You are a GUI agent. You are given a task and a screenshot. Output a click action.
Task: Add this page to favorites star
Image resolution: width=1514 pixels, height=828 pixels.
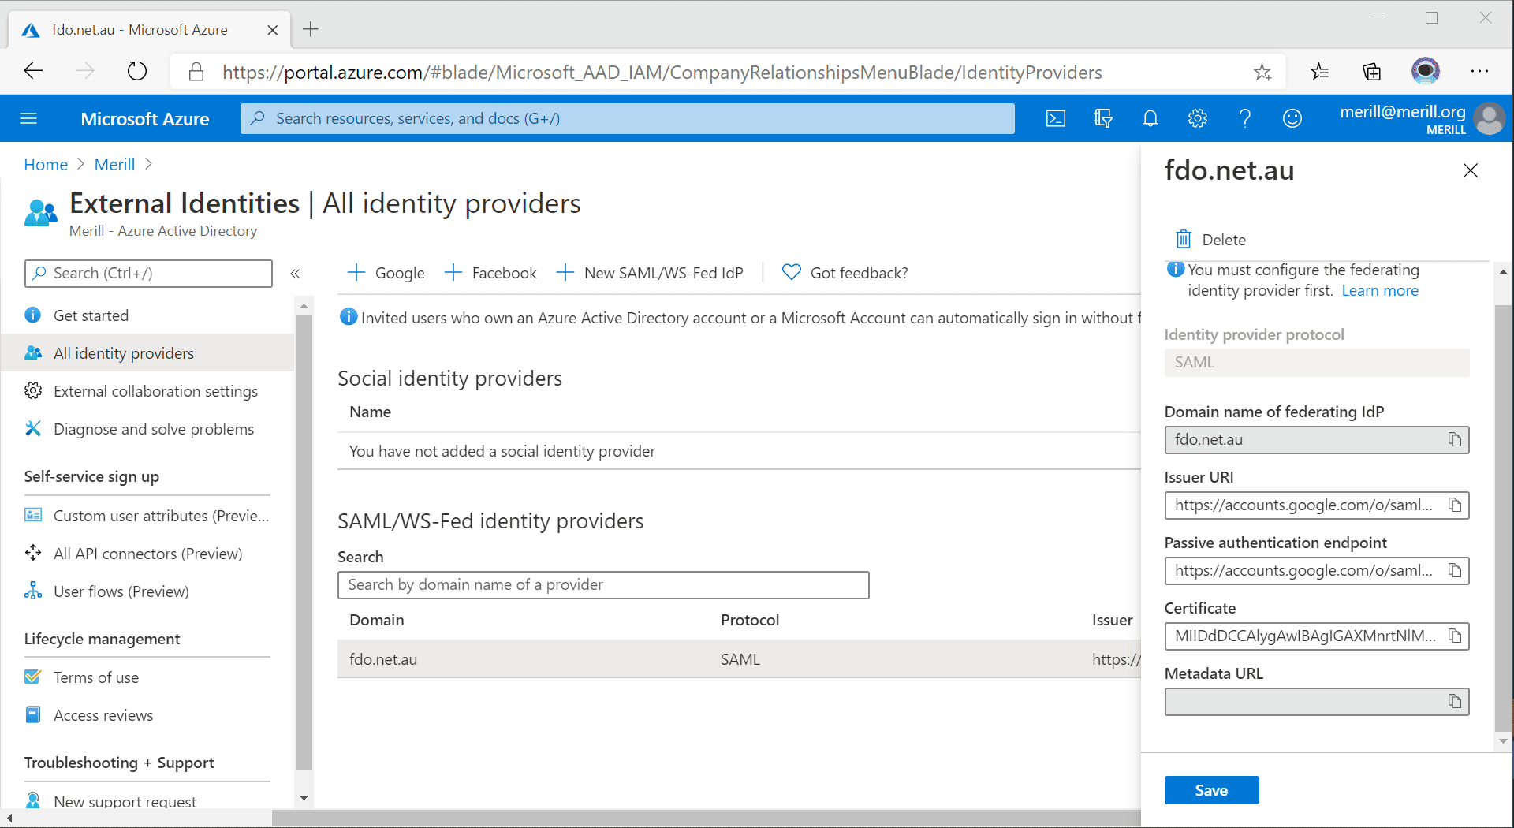coord(1262,72)
